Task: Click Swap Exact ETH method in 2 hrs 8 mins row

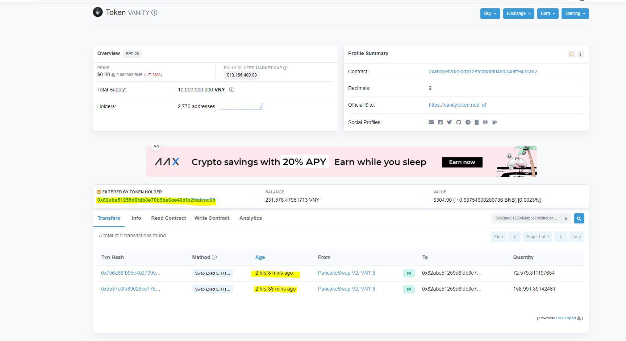Action: click(212, 273)
